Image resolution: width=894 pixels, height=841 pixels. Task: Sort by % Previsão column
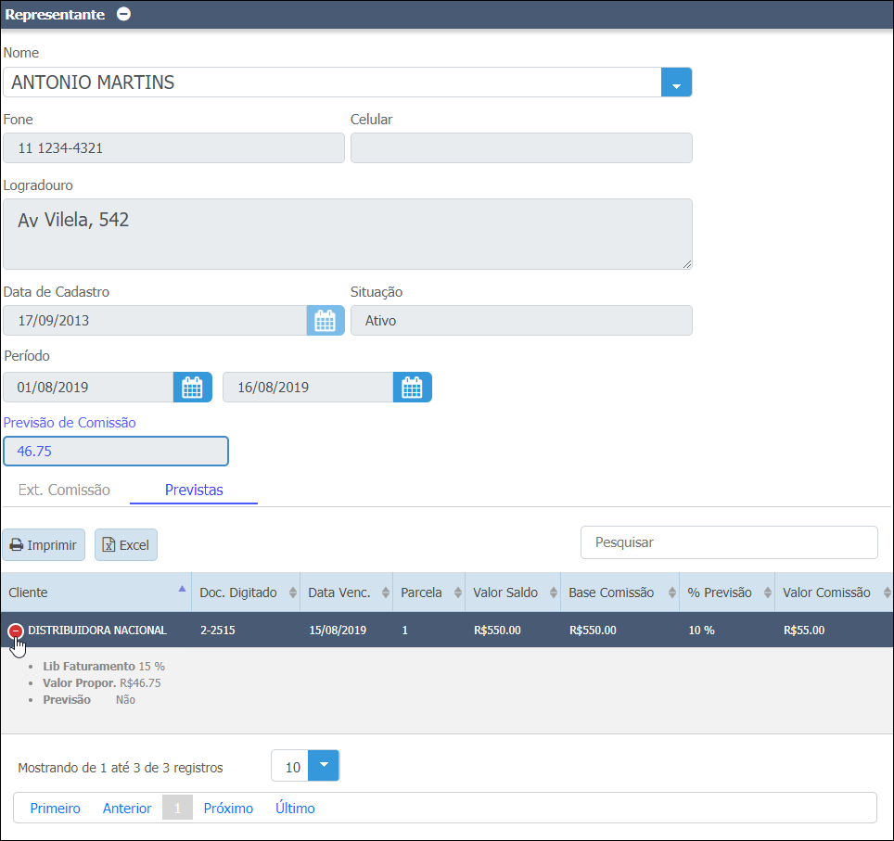[x=727, y=593]
